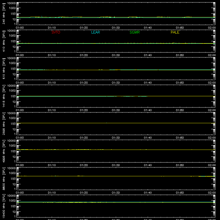This screenshot has height=220, width=220.
Task: Click 01:10 time label below 245 MHz plot
Action: pyautogui.click(x=52, y=28)
